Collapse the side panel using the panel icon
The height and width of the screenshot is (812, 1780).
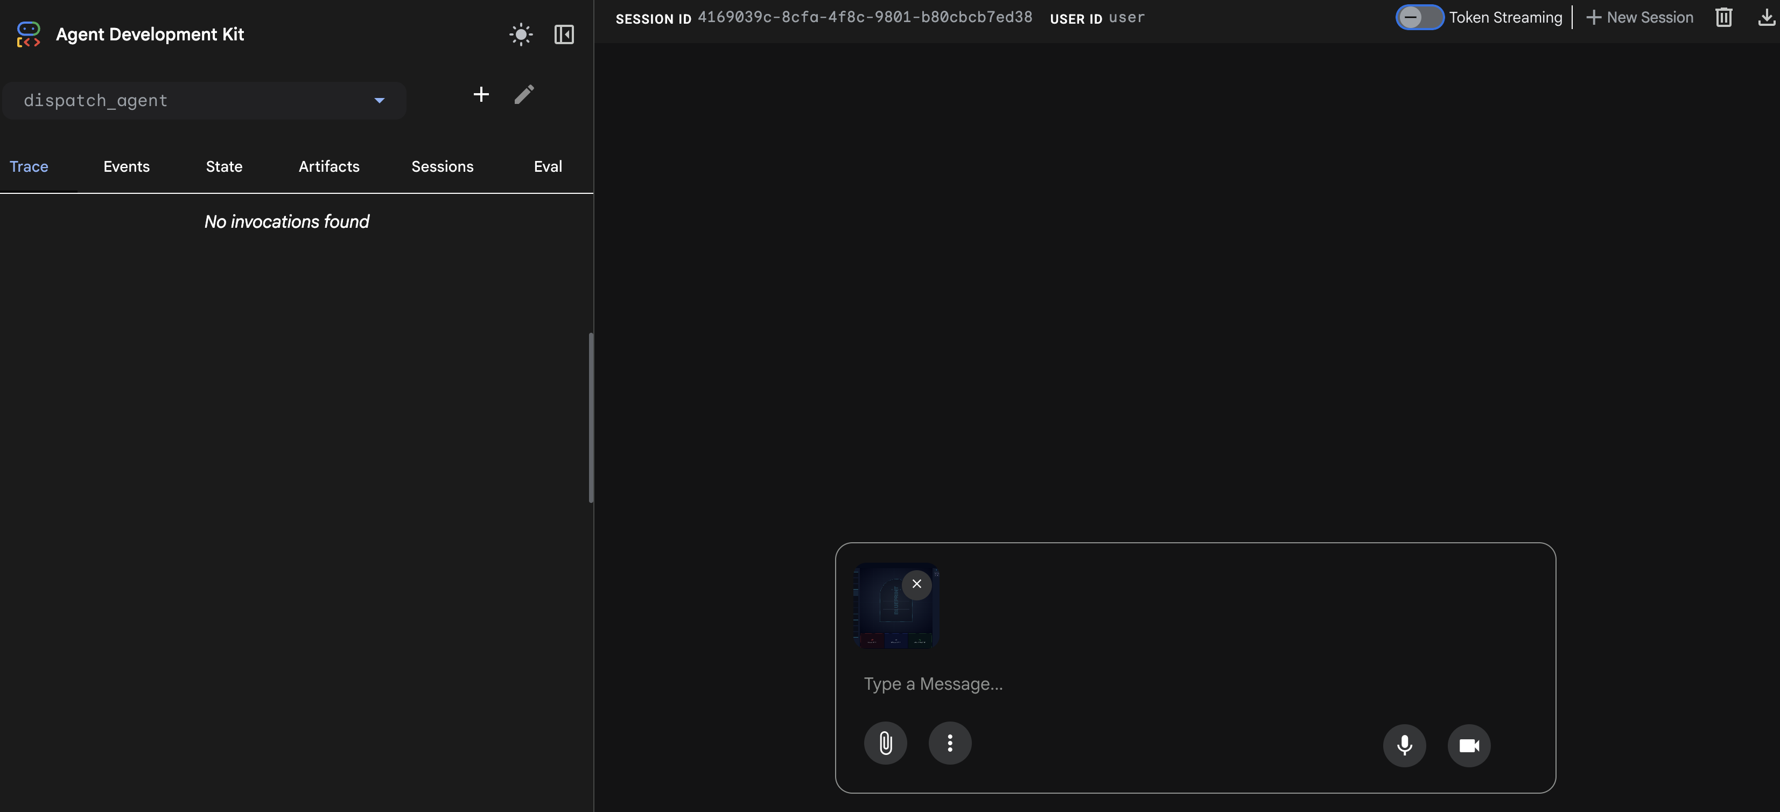pos(564,34)
